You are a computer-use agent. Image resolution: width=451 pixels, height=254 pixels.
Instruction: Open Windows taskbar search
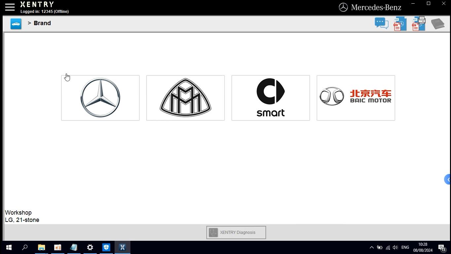(x=25, y=247)
